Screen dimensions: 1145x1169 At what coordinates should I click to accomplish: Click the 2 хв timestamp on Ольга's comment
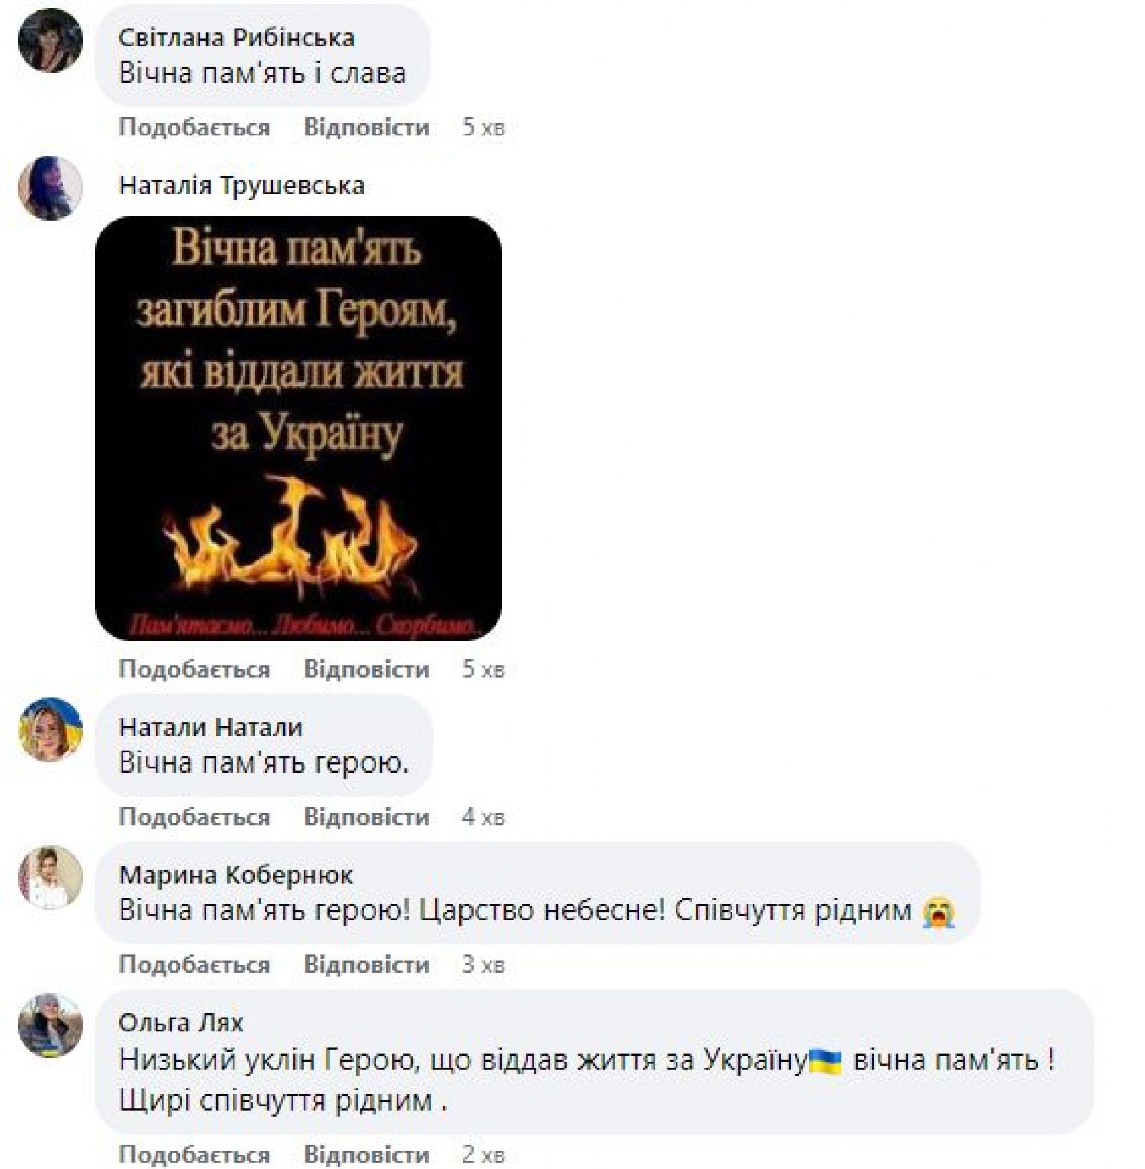pyautogui.click(x=484, y=1155)
